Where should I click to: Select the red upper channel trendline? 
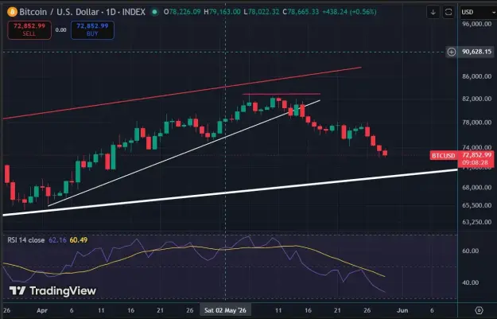point(182,93)
